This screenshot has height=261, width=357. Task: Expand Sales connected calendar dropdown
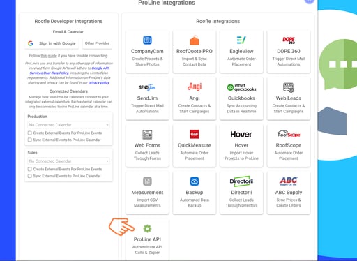click(x=68, y=161)
